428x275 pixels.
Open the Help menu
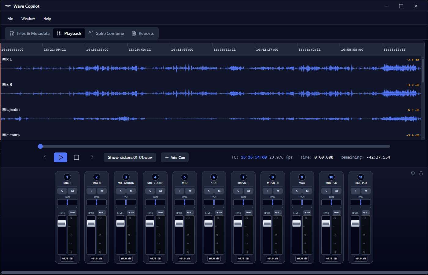pos(47,19)
